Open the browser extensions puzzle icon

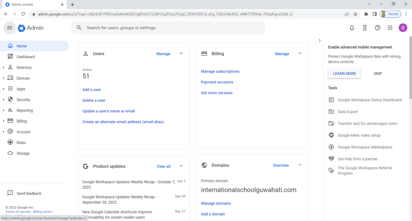pyautogui.click(x=366, y=14)
